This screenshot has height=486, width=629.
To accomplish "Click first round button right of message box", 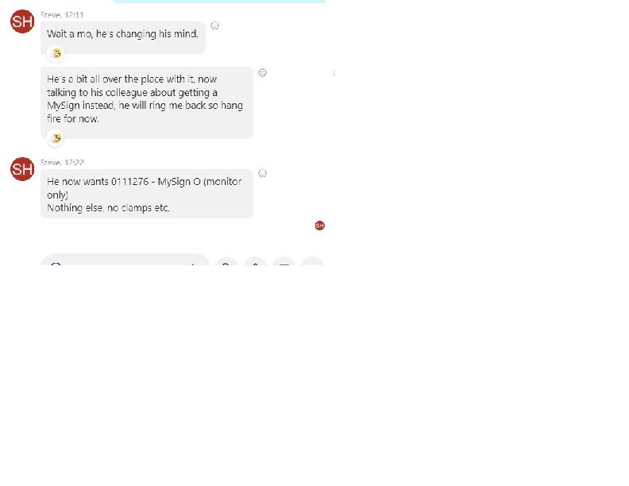I will [226, 261].
